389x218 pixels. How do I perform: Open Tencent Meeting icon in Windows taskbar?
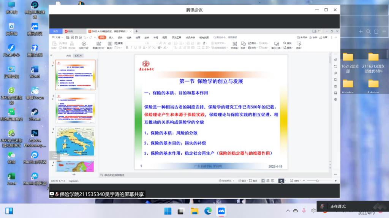pyautogui.click(x=221, y=211)
